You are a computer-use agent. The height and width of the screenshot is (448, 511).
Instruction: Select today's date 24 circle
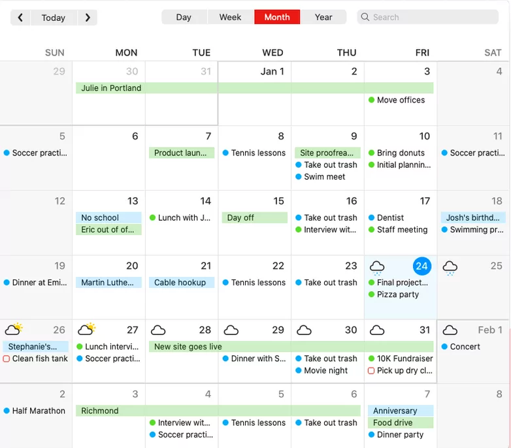click(x=422, y=266)
